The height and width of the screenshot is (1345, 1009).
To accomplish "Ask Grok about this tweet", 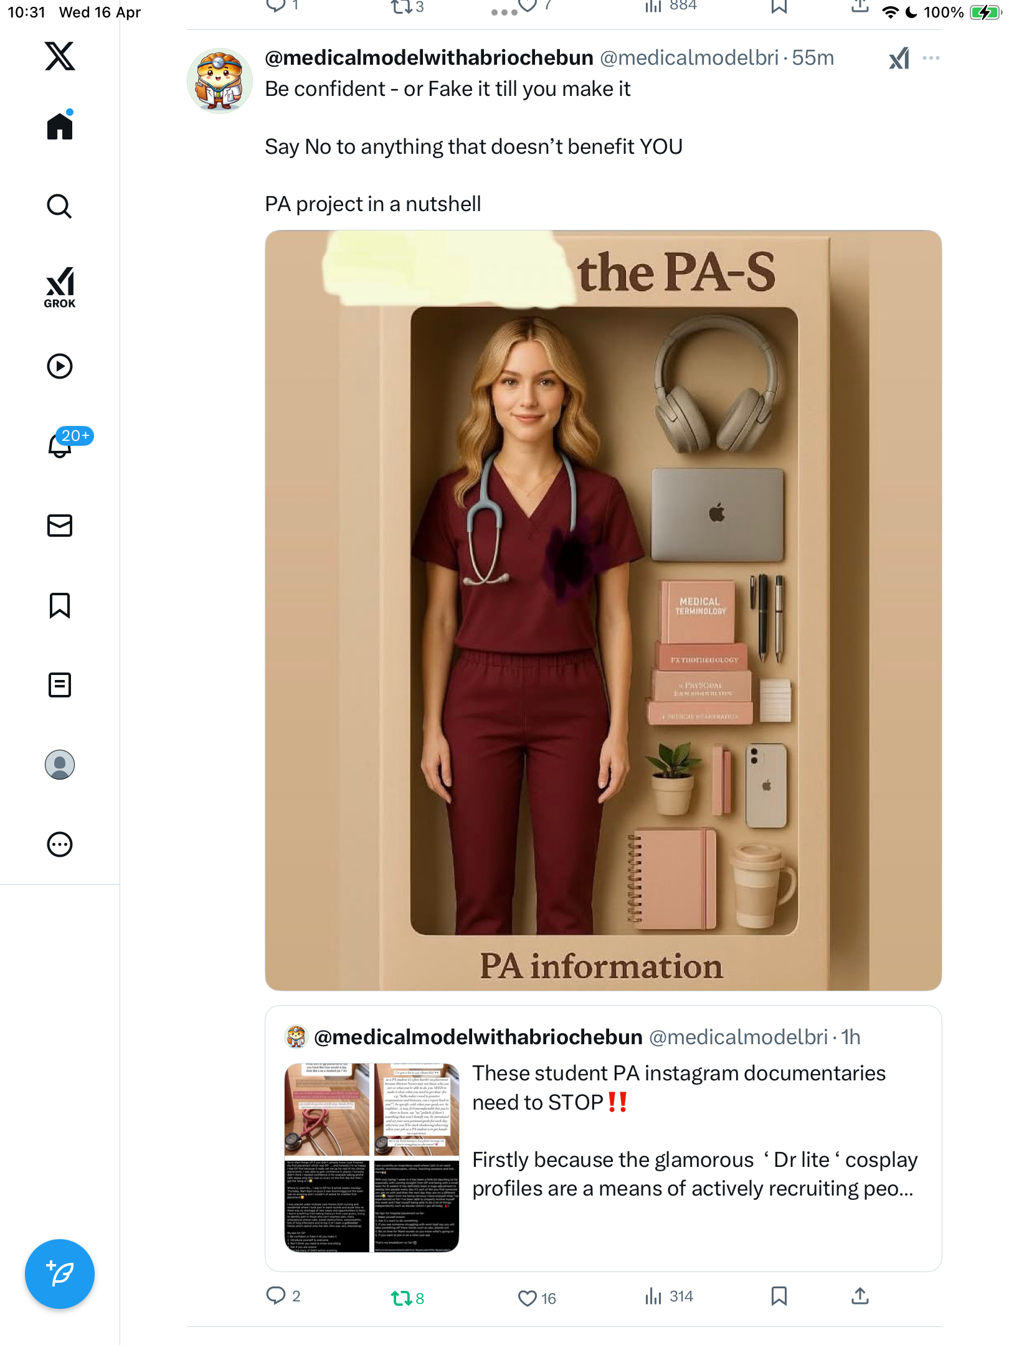I will pyautogui.click(x=899, y=58).
